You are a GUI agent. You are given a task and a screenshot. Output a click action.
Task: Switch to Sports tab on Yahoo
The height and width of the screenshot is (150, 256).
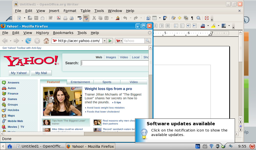point(107,82)
